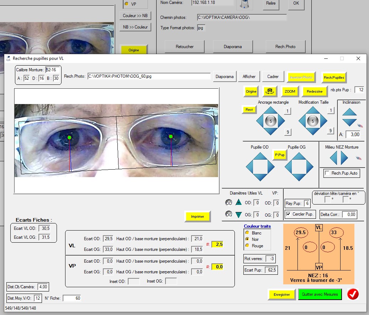Click the Milieu NEZ Monture left arrow
Screen dimensions: 369x315
[x=334, y=158]
